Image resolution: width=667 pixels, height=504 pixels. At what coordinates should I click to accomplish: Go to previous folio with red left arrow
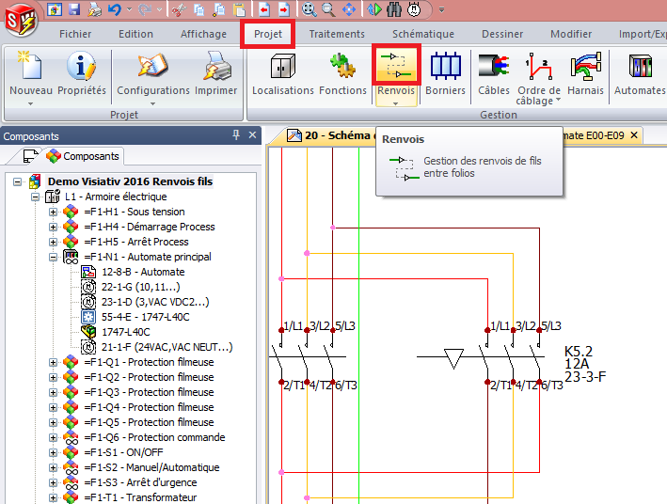264,9
